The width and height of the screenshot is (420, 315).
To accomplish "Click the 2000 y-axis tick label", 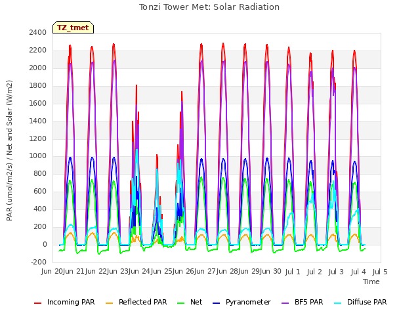I will (x=38, y=68).
